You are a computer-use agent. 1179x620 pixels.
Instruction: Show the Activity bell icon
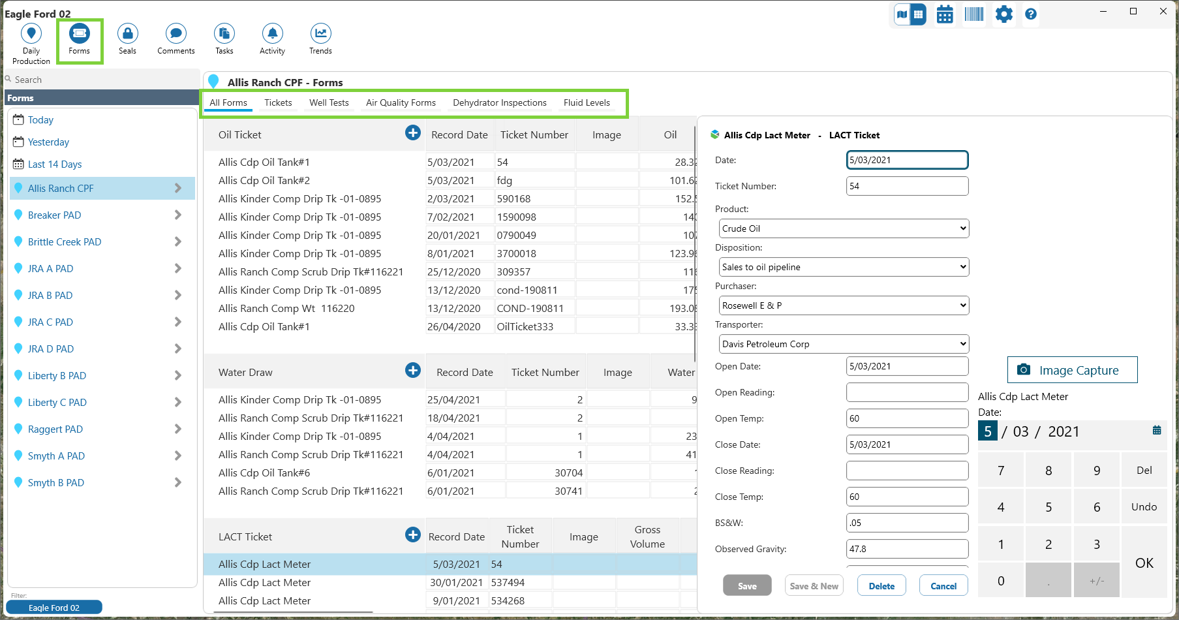pyautogui.click(x=272, y=34)
